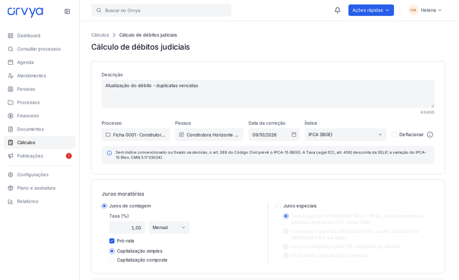Open Financeiro menu item
The height and width of the screenshot is (280, 459).
coord(40,116)
